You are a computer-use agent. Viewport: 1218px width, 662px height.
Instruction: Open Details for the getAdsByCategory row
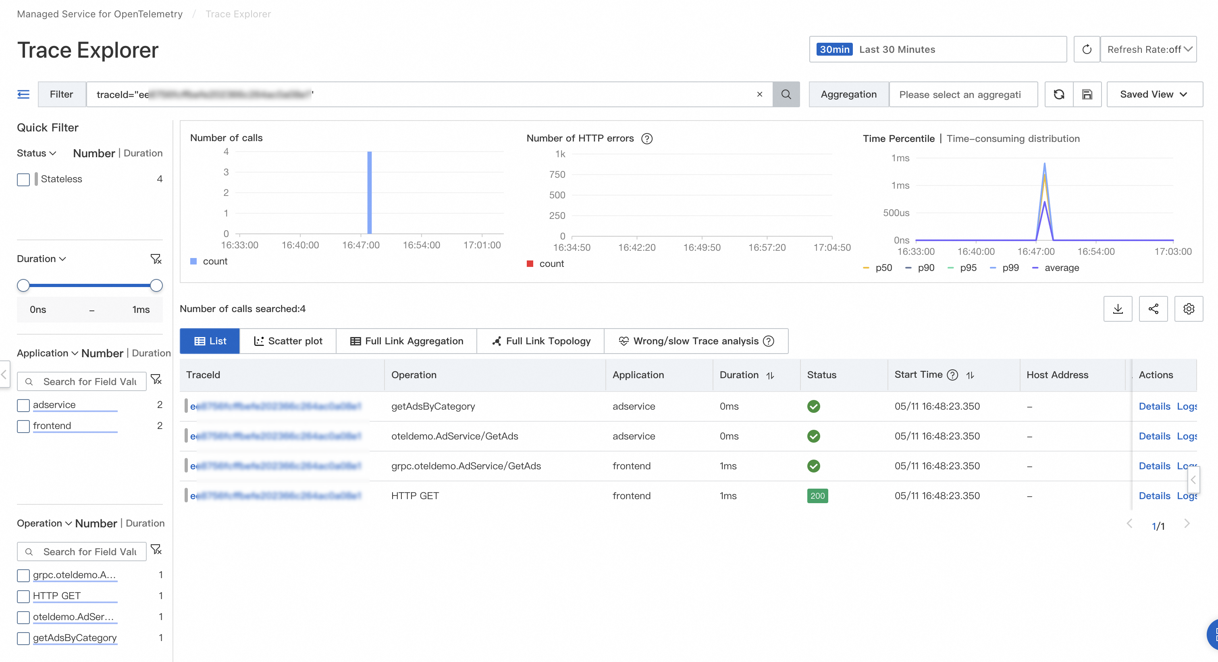coord(1154,406)
